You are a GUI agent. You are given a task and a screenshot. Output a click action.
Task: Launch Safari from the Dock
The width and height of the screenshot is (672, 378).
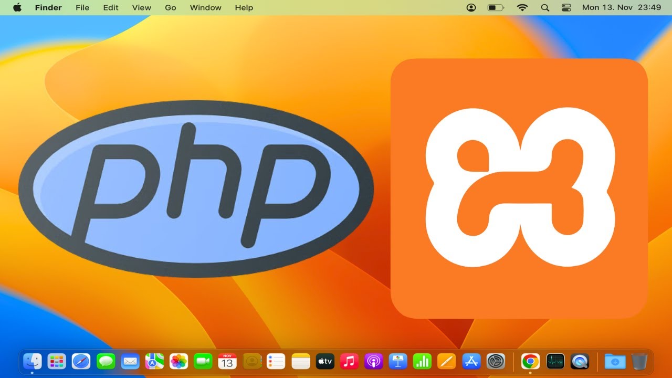(81, 361)
